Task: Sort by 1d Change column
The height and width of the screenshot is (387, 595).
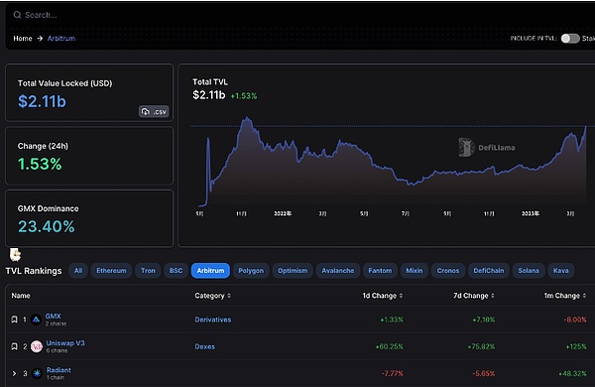Action: pos(383,296)
